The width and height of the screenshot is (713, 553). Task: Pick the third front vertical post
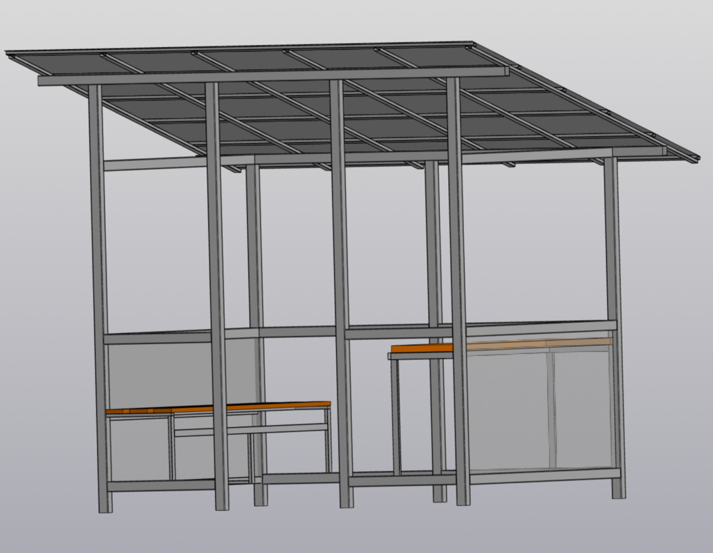[342, 294]
